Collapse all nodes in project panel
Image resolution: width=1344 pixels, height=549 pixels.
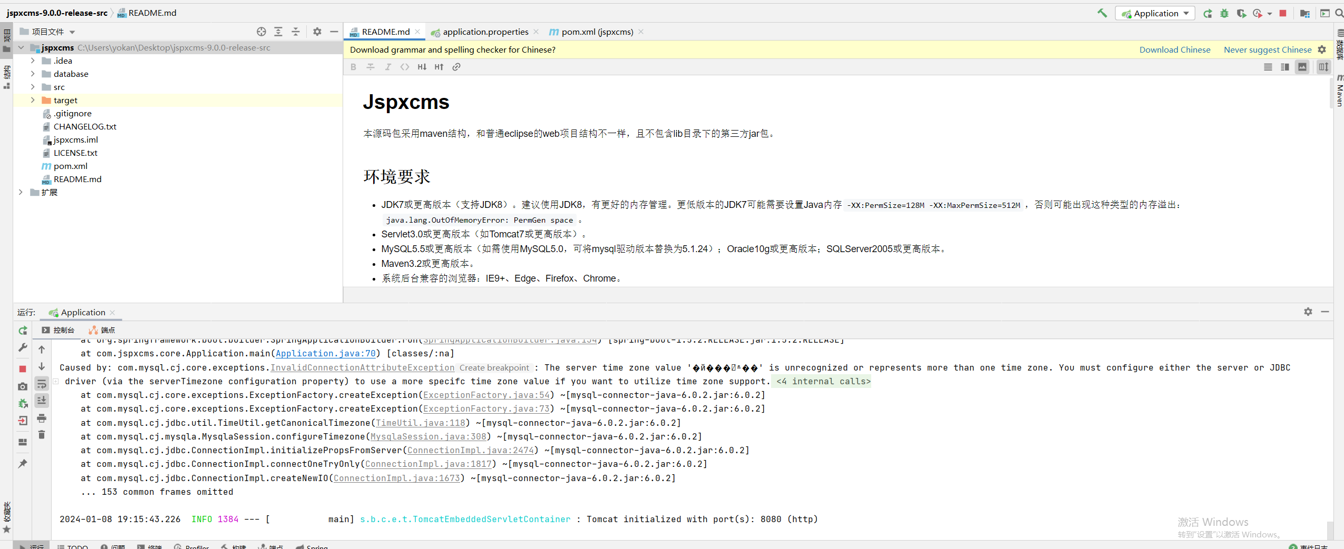(296, 32)
